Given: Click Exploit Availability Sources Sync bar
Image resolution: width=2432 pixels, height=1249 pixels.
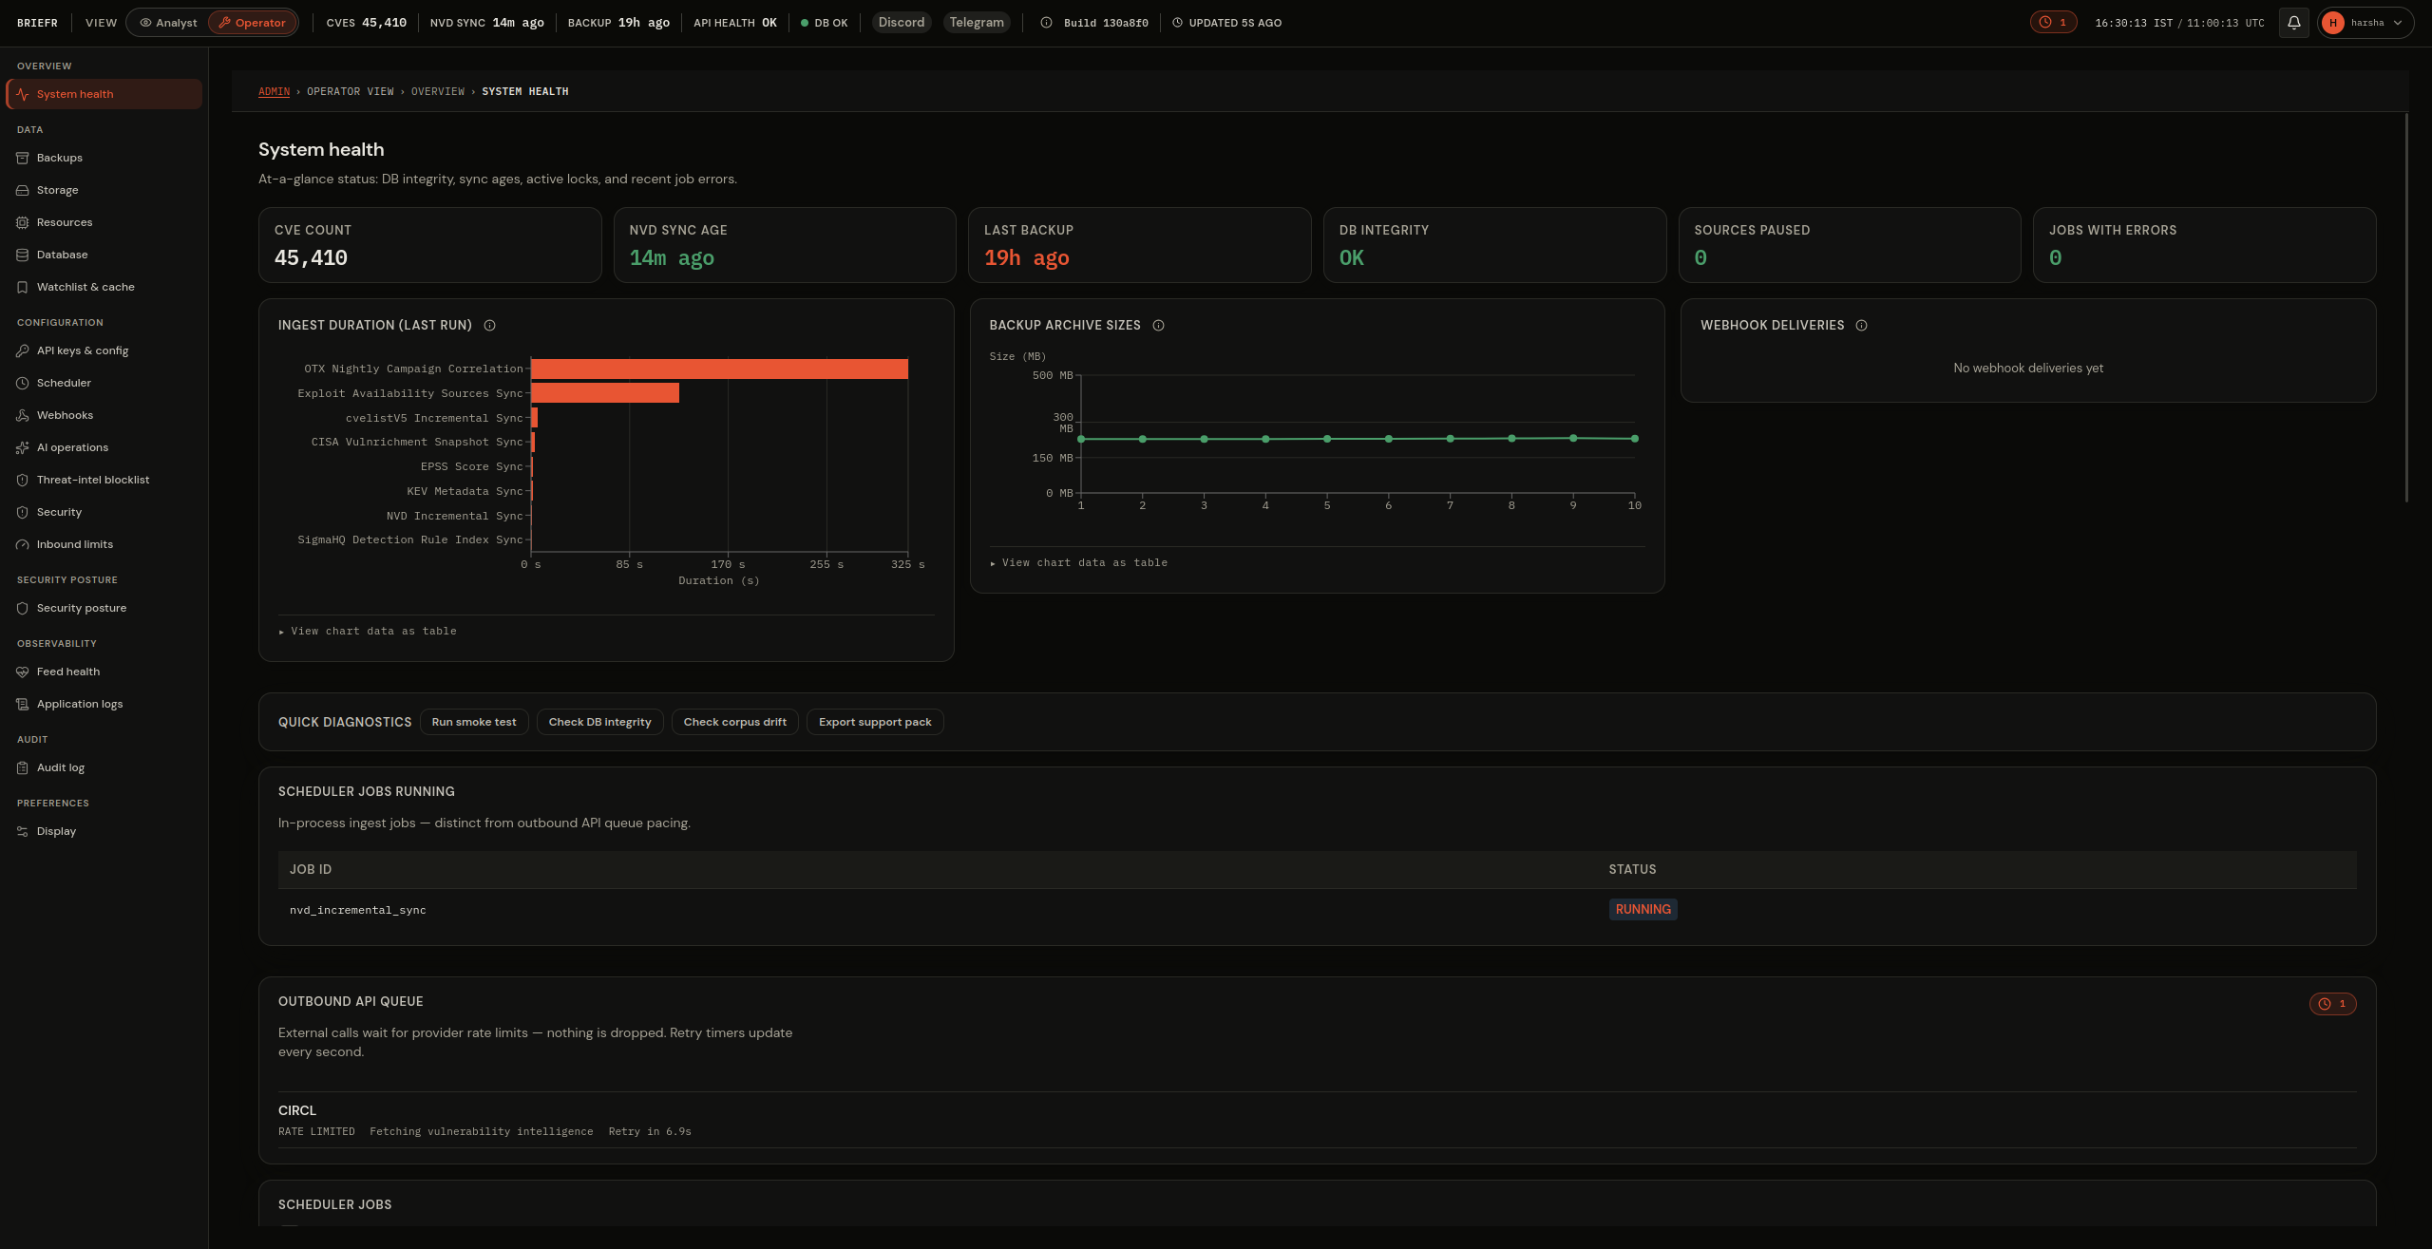Looking at the screenshot, I should (605, 393).
